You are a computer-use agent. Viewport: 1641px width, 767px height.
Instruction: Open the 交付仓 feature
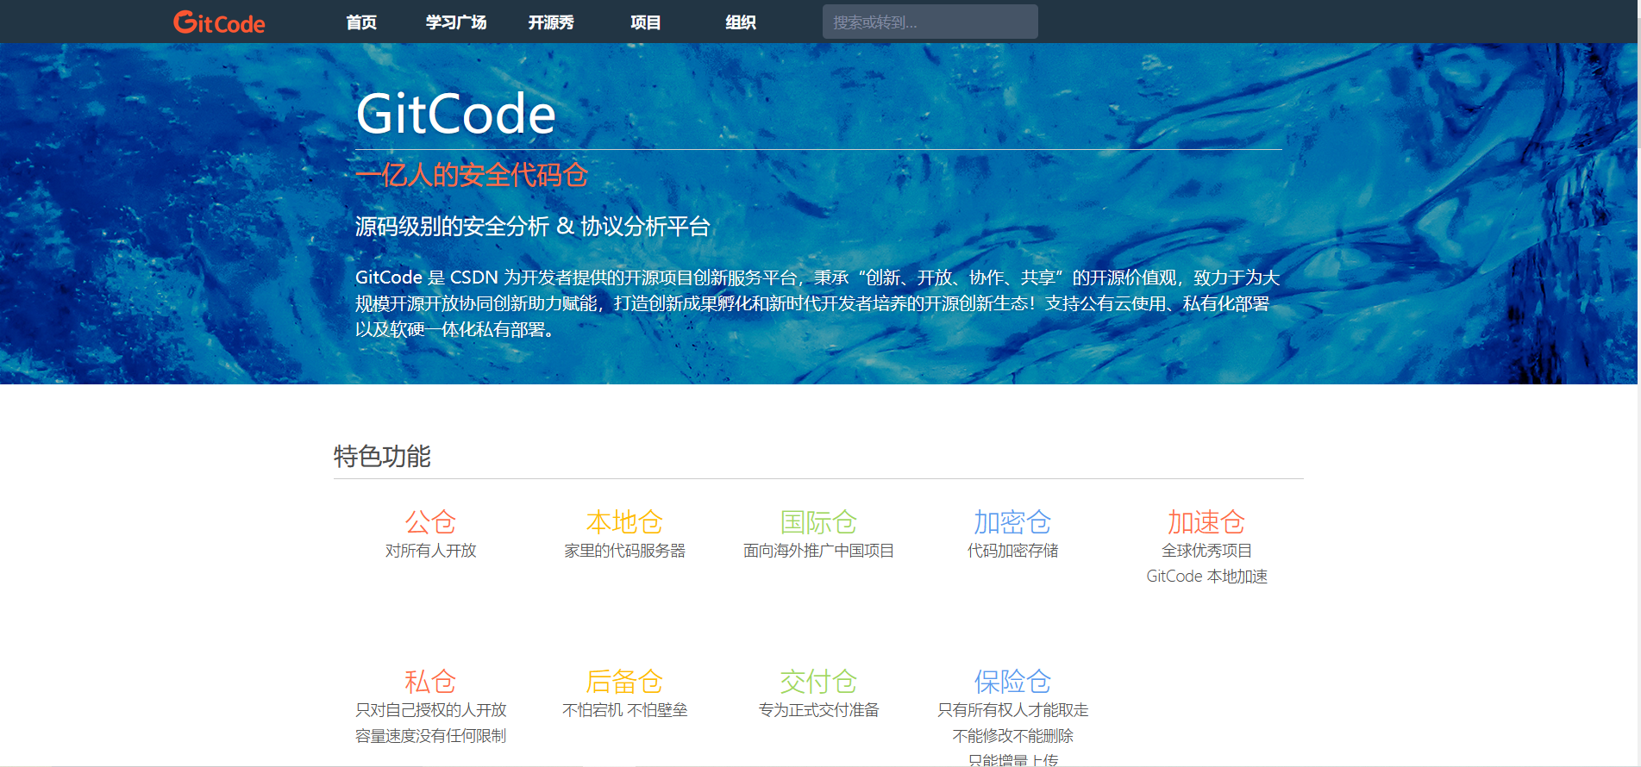pyautogui.click(x=818, y=682)
